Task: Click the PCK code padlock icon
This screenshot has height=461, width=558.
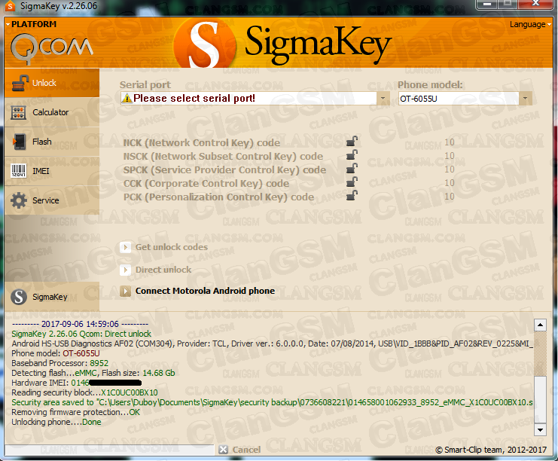Action: coord(352,195)
